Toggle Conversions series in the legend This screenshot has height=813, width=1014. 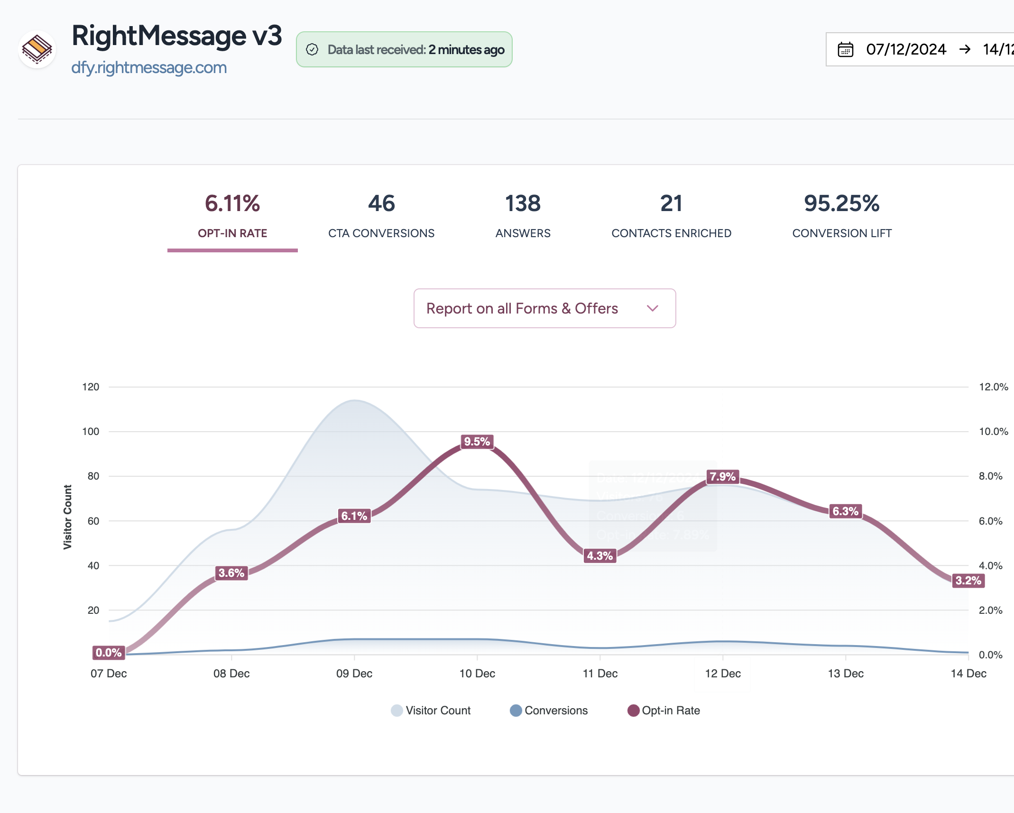(x=549, y=711)
